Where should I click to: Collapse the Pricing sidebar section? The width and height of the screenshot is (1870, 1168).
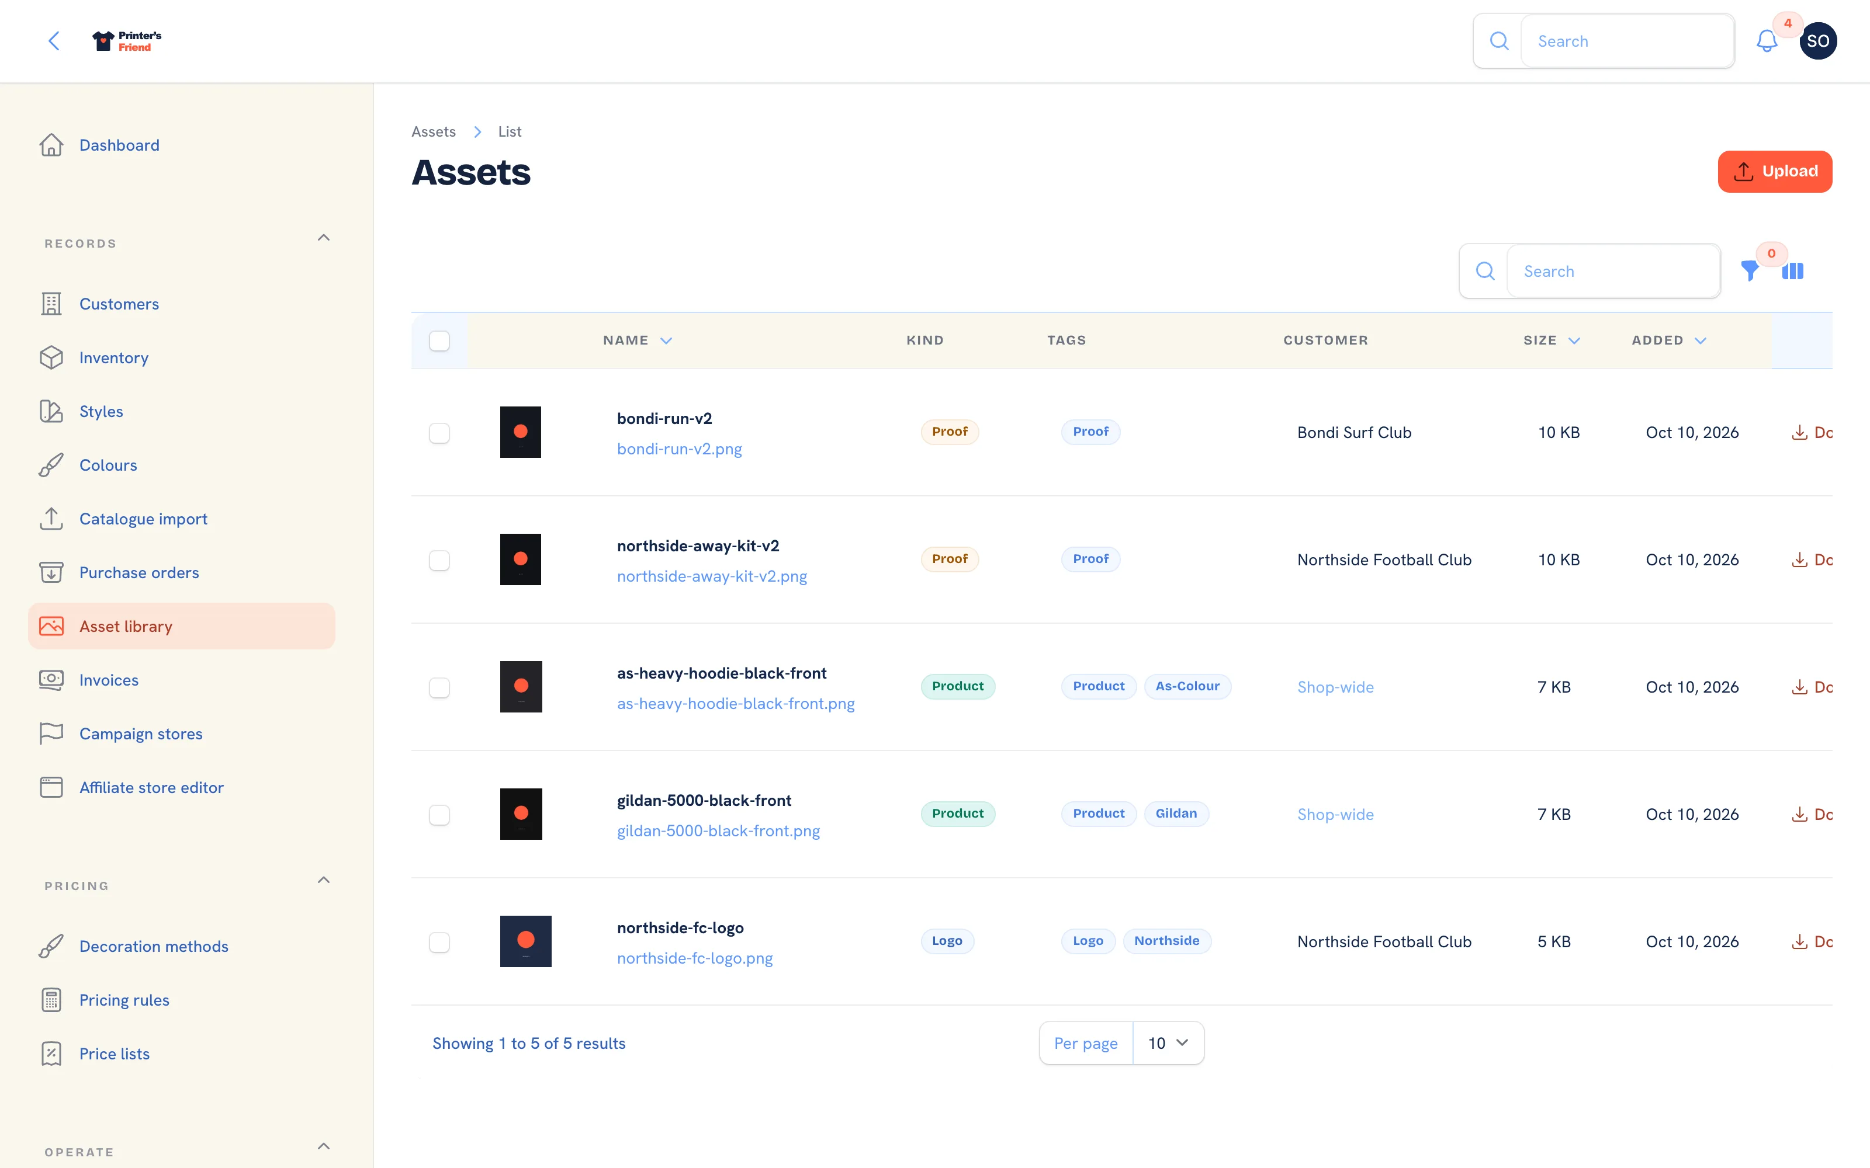(324, 881)
